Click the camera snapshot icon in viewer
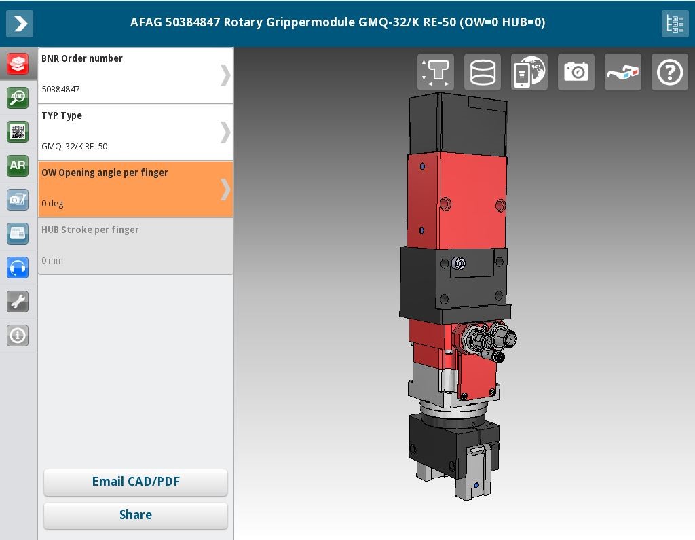695x540 pixels. [x=576, y=72]
